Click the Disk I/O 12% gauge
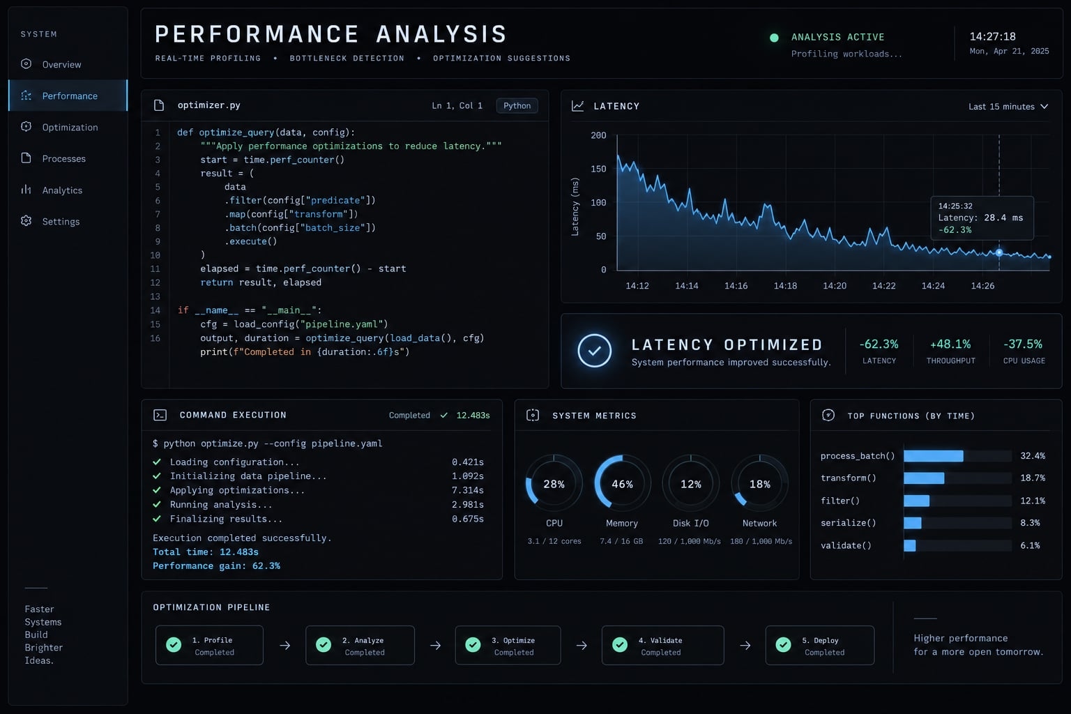The width and height of the screenshot is (1071, 714). coord(691,483)
